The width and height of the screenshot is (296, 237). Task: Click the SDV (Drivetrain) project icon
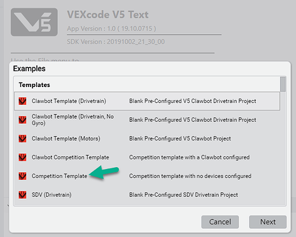tap(22, 195)
